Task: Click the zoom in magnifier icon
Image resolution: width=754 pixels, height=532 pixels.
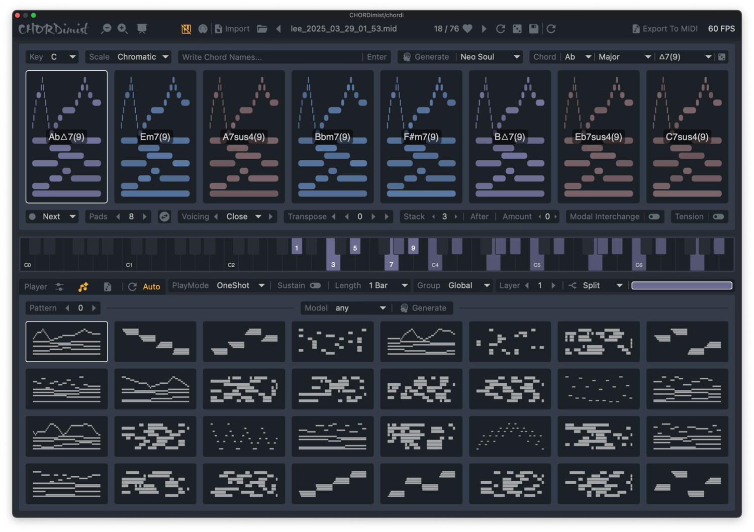Action: pyautogui.click(x=123, y=29)
